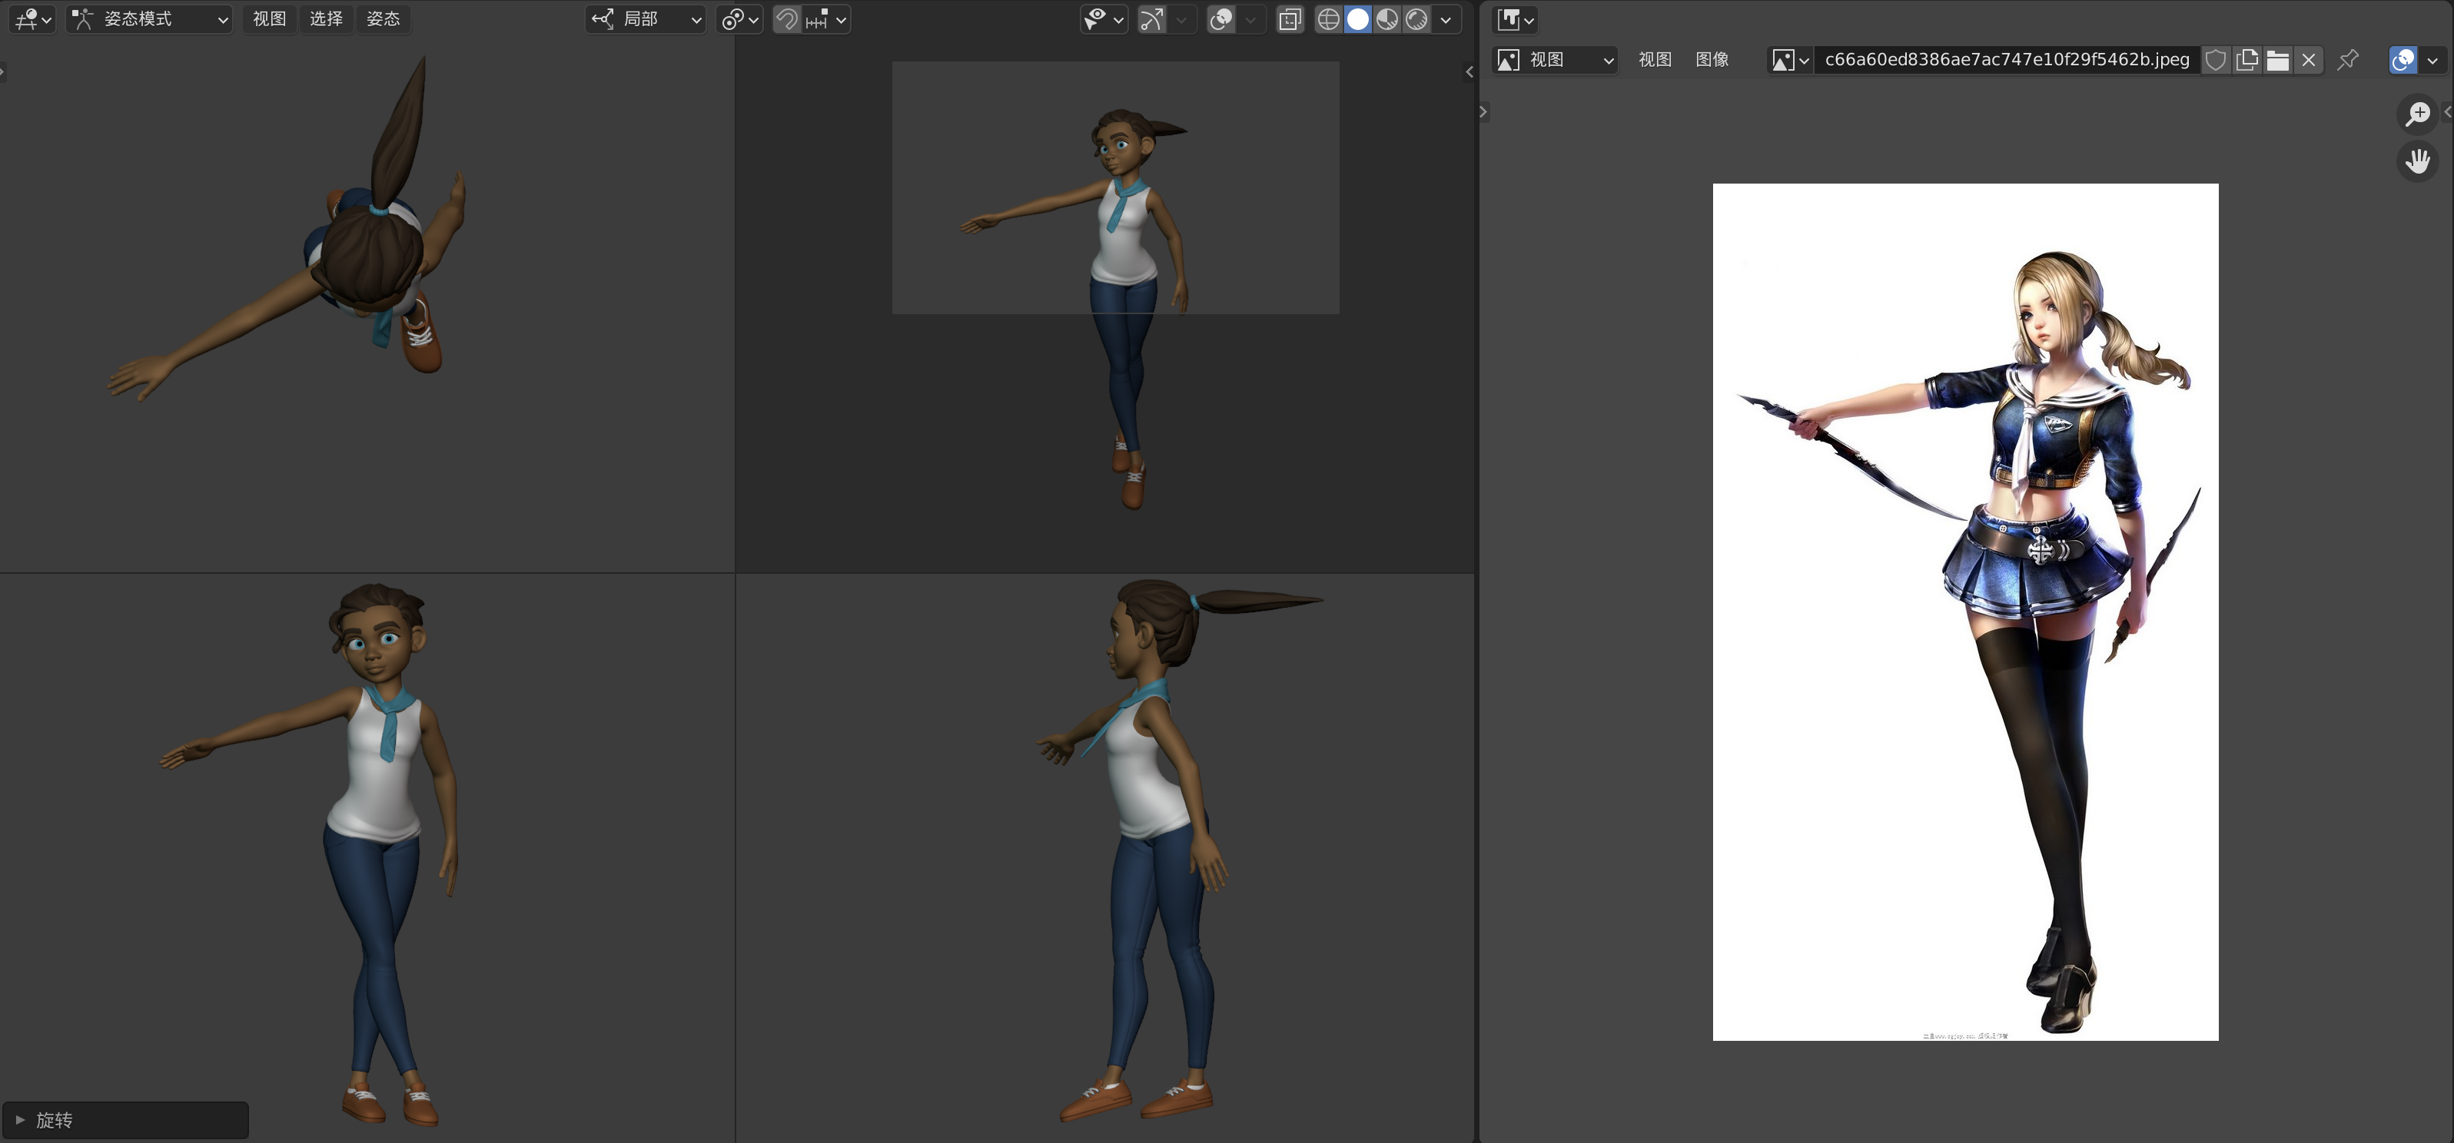This screenshot has width=2454, height=1143.
Task: Open the sidebar via right edge arrow in 3D viewport
Action: [1469, 71]
